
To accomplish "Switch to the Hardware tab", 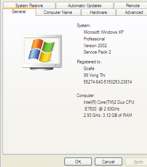I will click(99, 12).
